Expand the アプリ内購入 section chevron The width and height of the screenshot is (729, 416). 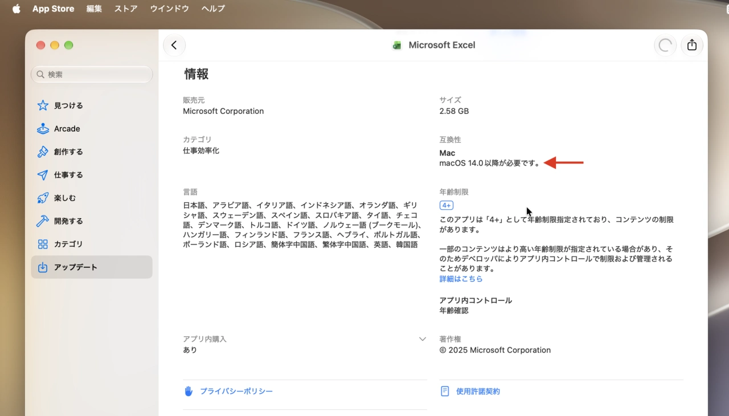coord(423,339)
